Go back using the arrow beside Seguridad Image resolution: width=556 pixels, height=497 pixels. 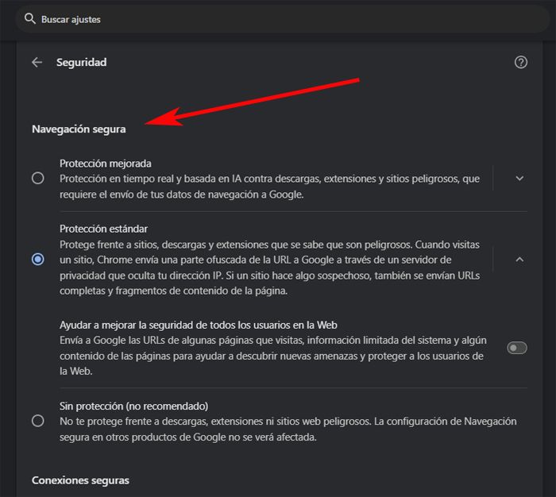(37, 63)
